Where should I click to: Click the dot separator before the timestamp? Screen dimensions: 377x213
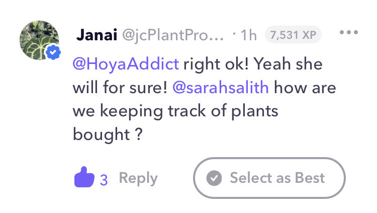pyautogui.click(x=234, y=35)
